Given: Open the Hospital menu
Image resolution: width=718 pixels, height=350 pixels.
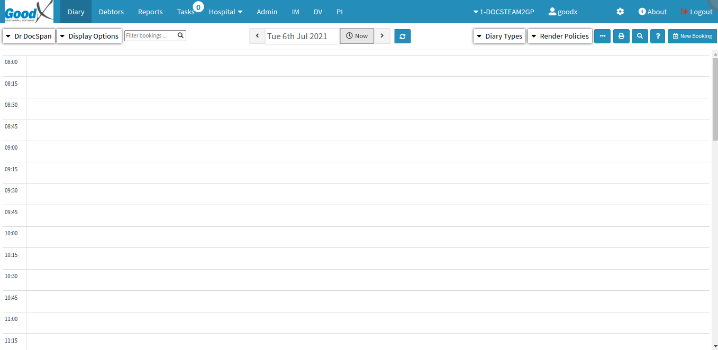Looking at the screenshot, I should coord(225,12).
